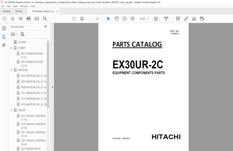This screenshot has width=233, height=151.
Task: Select the PUMP bookmark label
Action: pyautogui.click(x=22, y=48)
